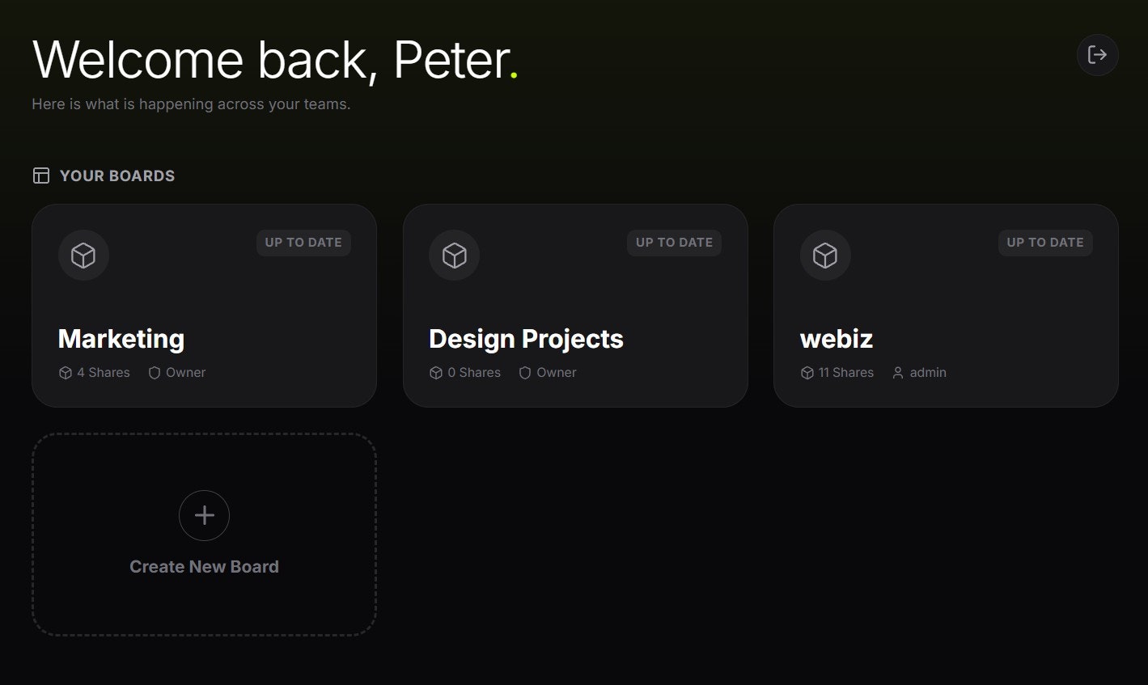Click the grid icon beside YOUR BOARDS heading

(x=40, y=175)
